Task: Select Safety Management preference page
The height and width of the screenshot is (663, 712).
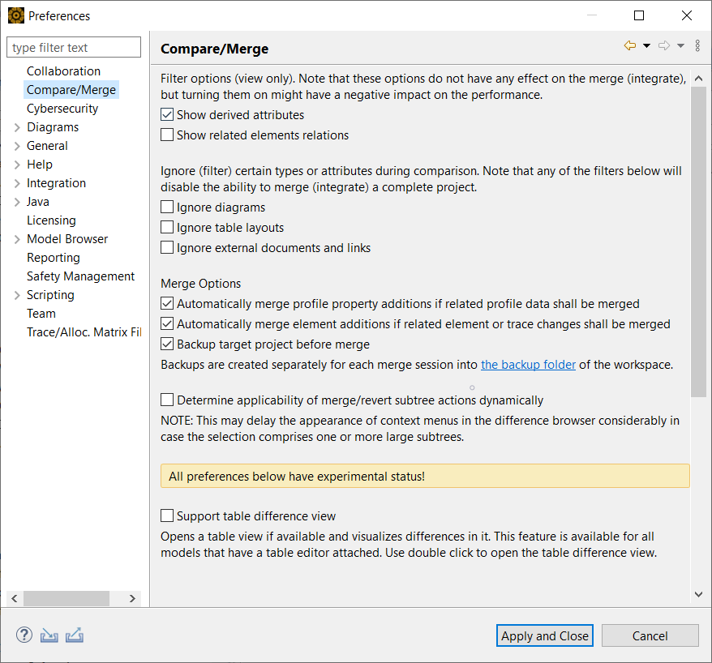Action: pos(80,276)
